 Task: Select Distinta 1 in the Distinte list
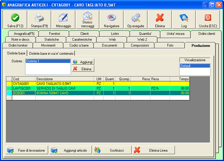(48, 61)
